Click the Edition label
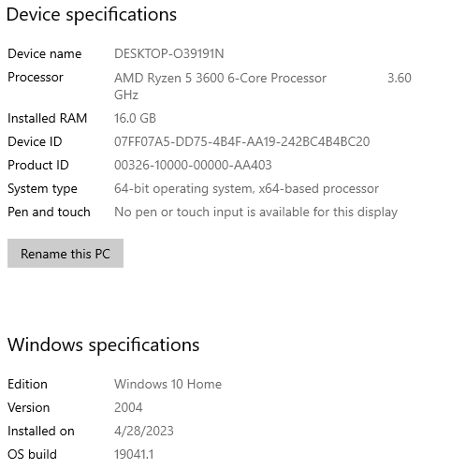The height and width of the screenshot is (469, 451). (27, 384)
